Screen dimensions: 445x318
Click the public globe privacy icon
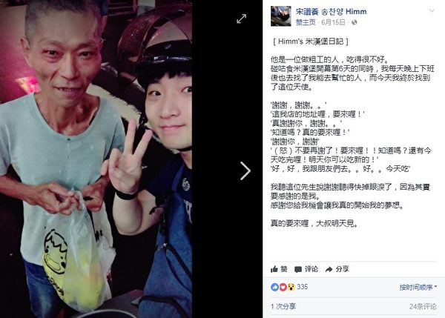(355, 22)
